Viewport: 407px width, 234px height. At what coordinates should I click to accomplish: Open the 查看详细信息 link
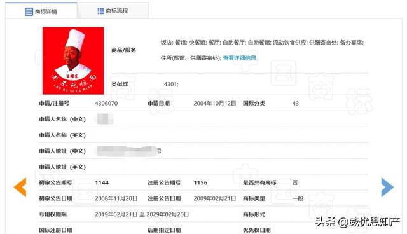coord(240,58)
